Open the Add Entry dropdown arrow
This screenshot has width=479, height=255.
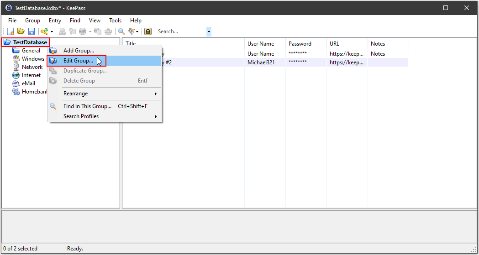point(52,31)
